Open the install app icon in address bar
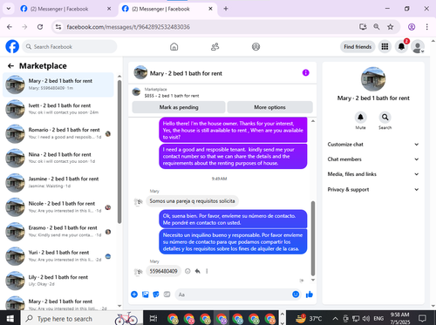This screenshot has height=325, width=436. [363, 27]
